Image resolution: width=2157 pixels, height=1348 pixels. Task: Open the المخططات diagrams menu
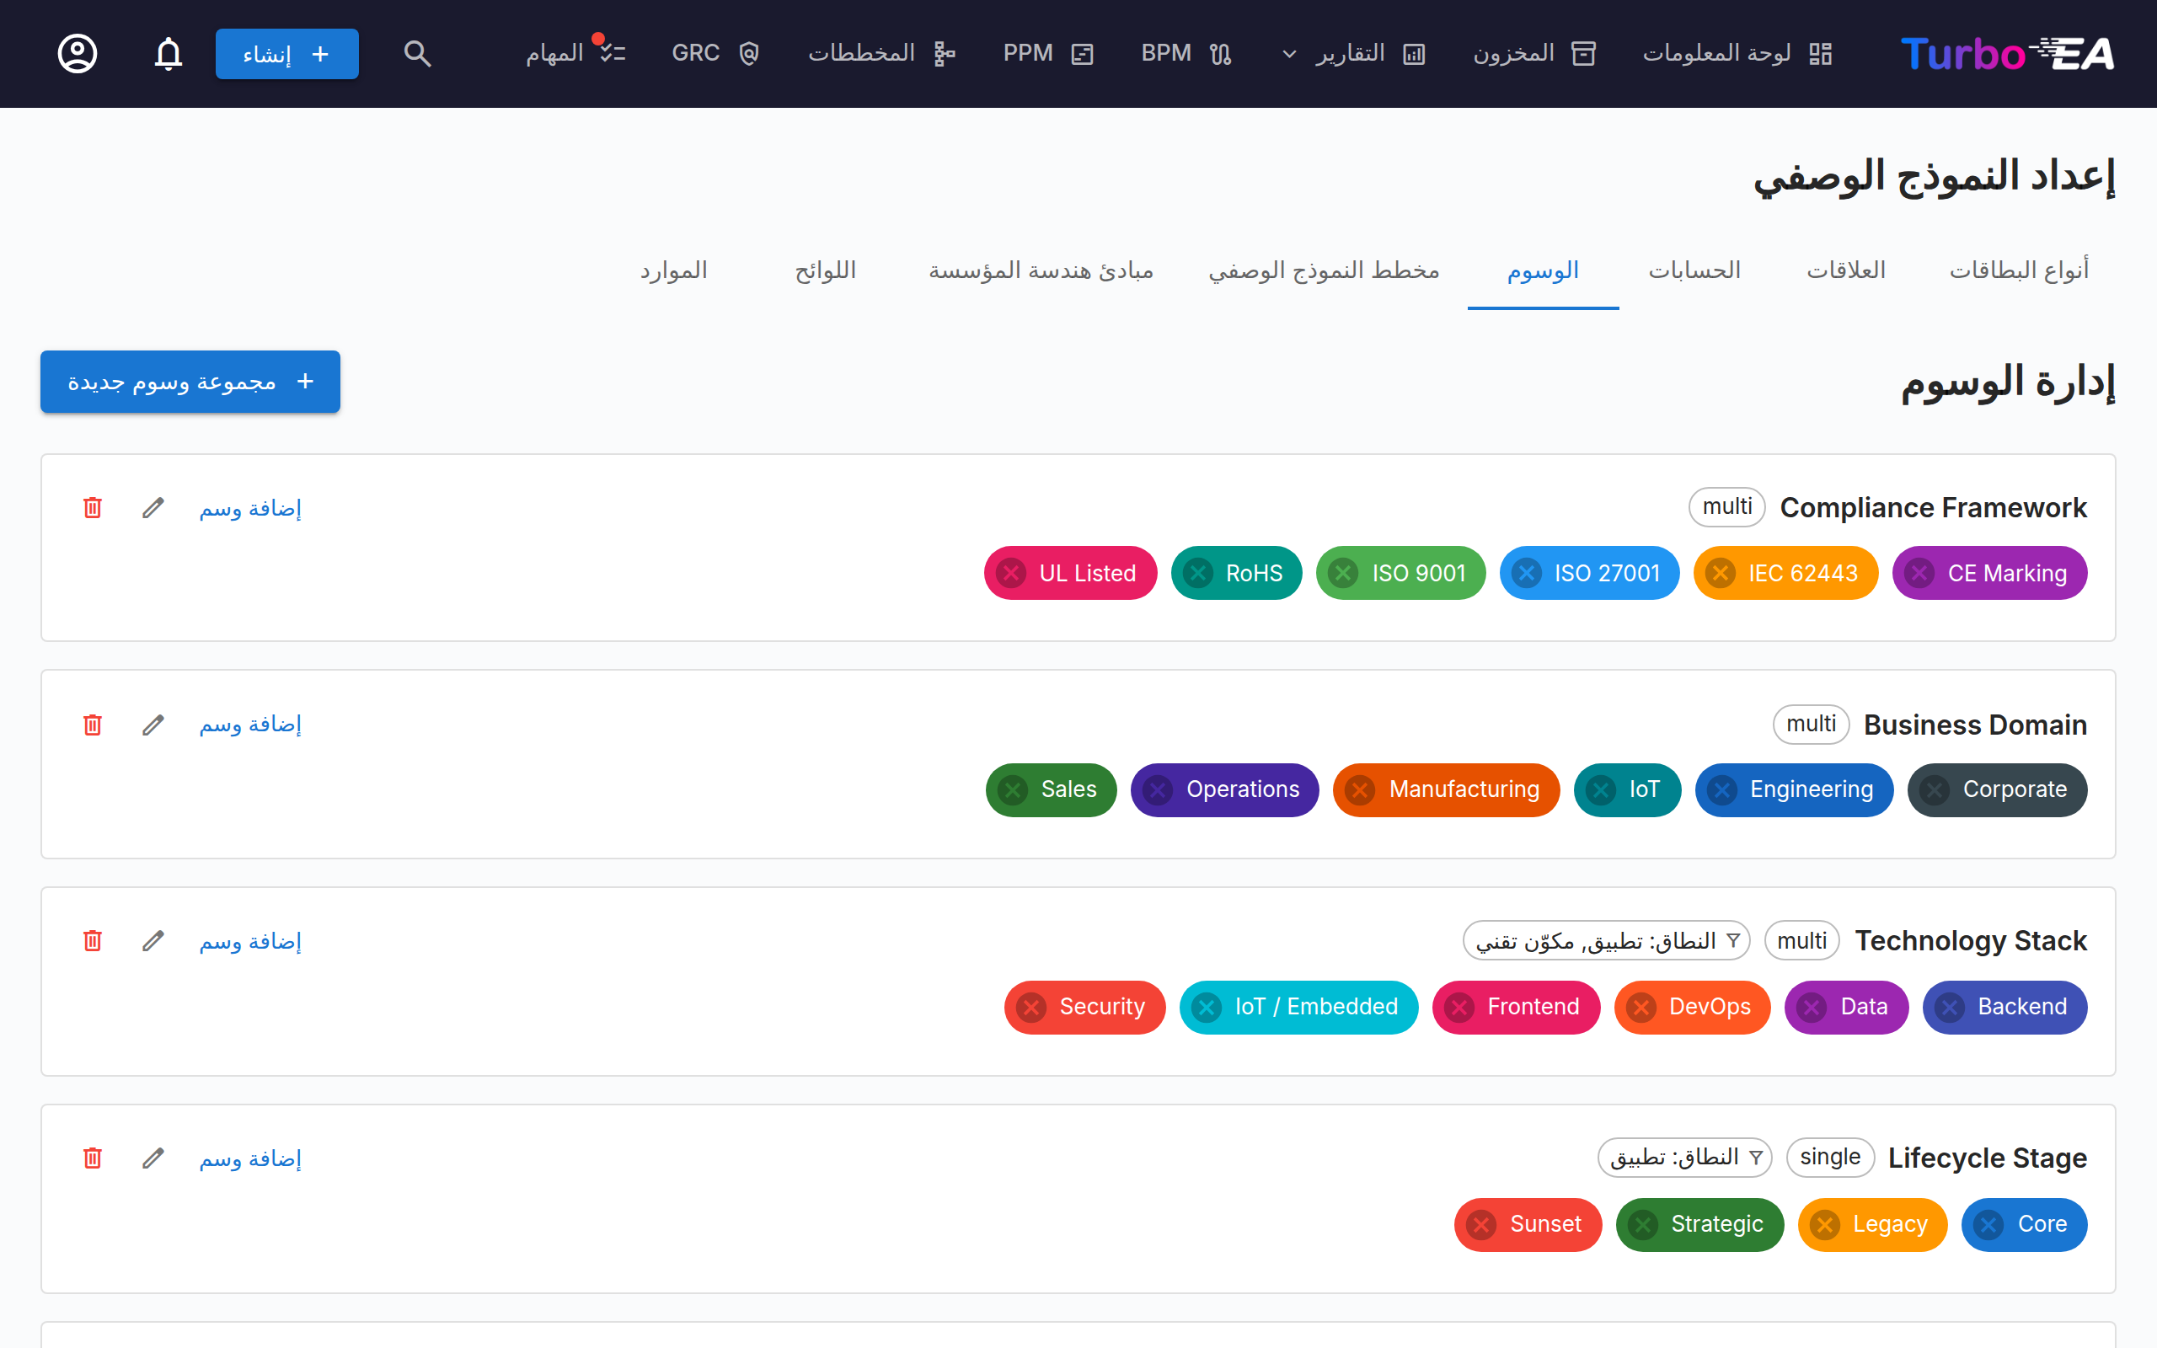pyautogui.click(x=881, y=53)
